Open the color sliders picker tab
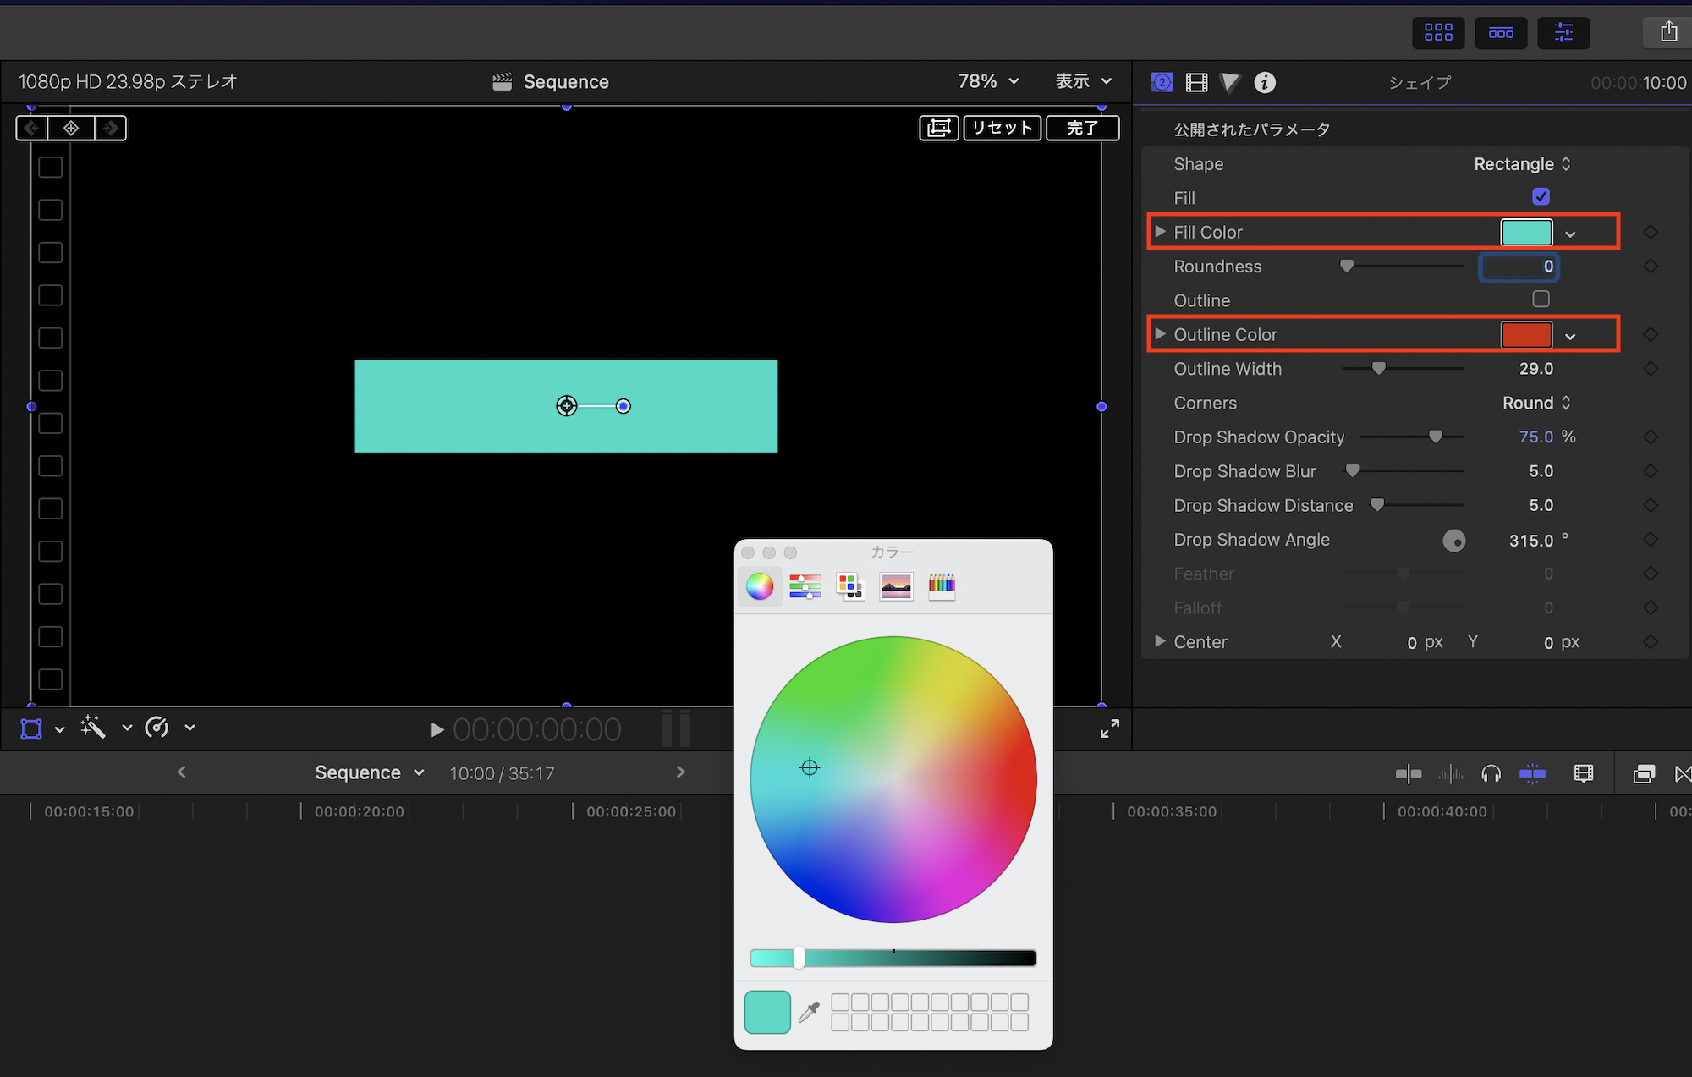The image size is (1692, 1077). [805, 585]
